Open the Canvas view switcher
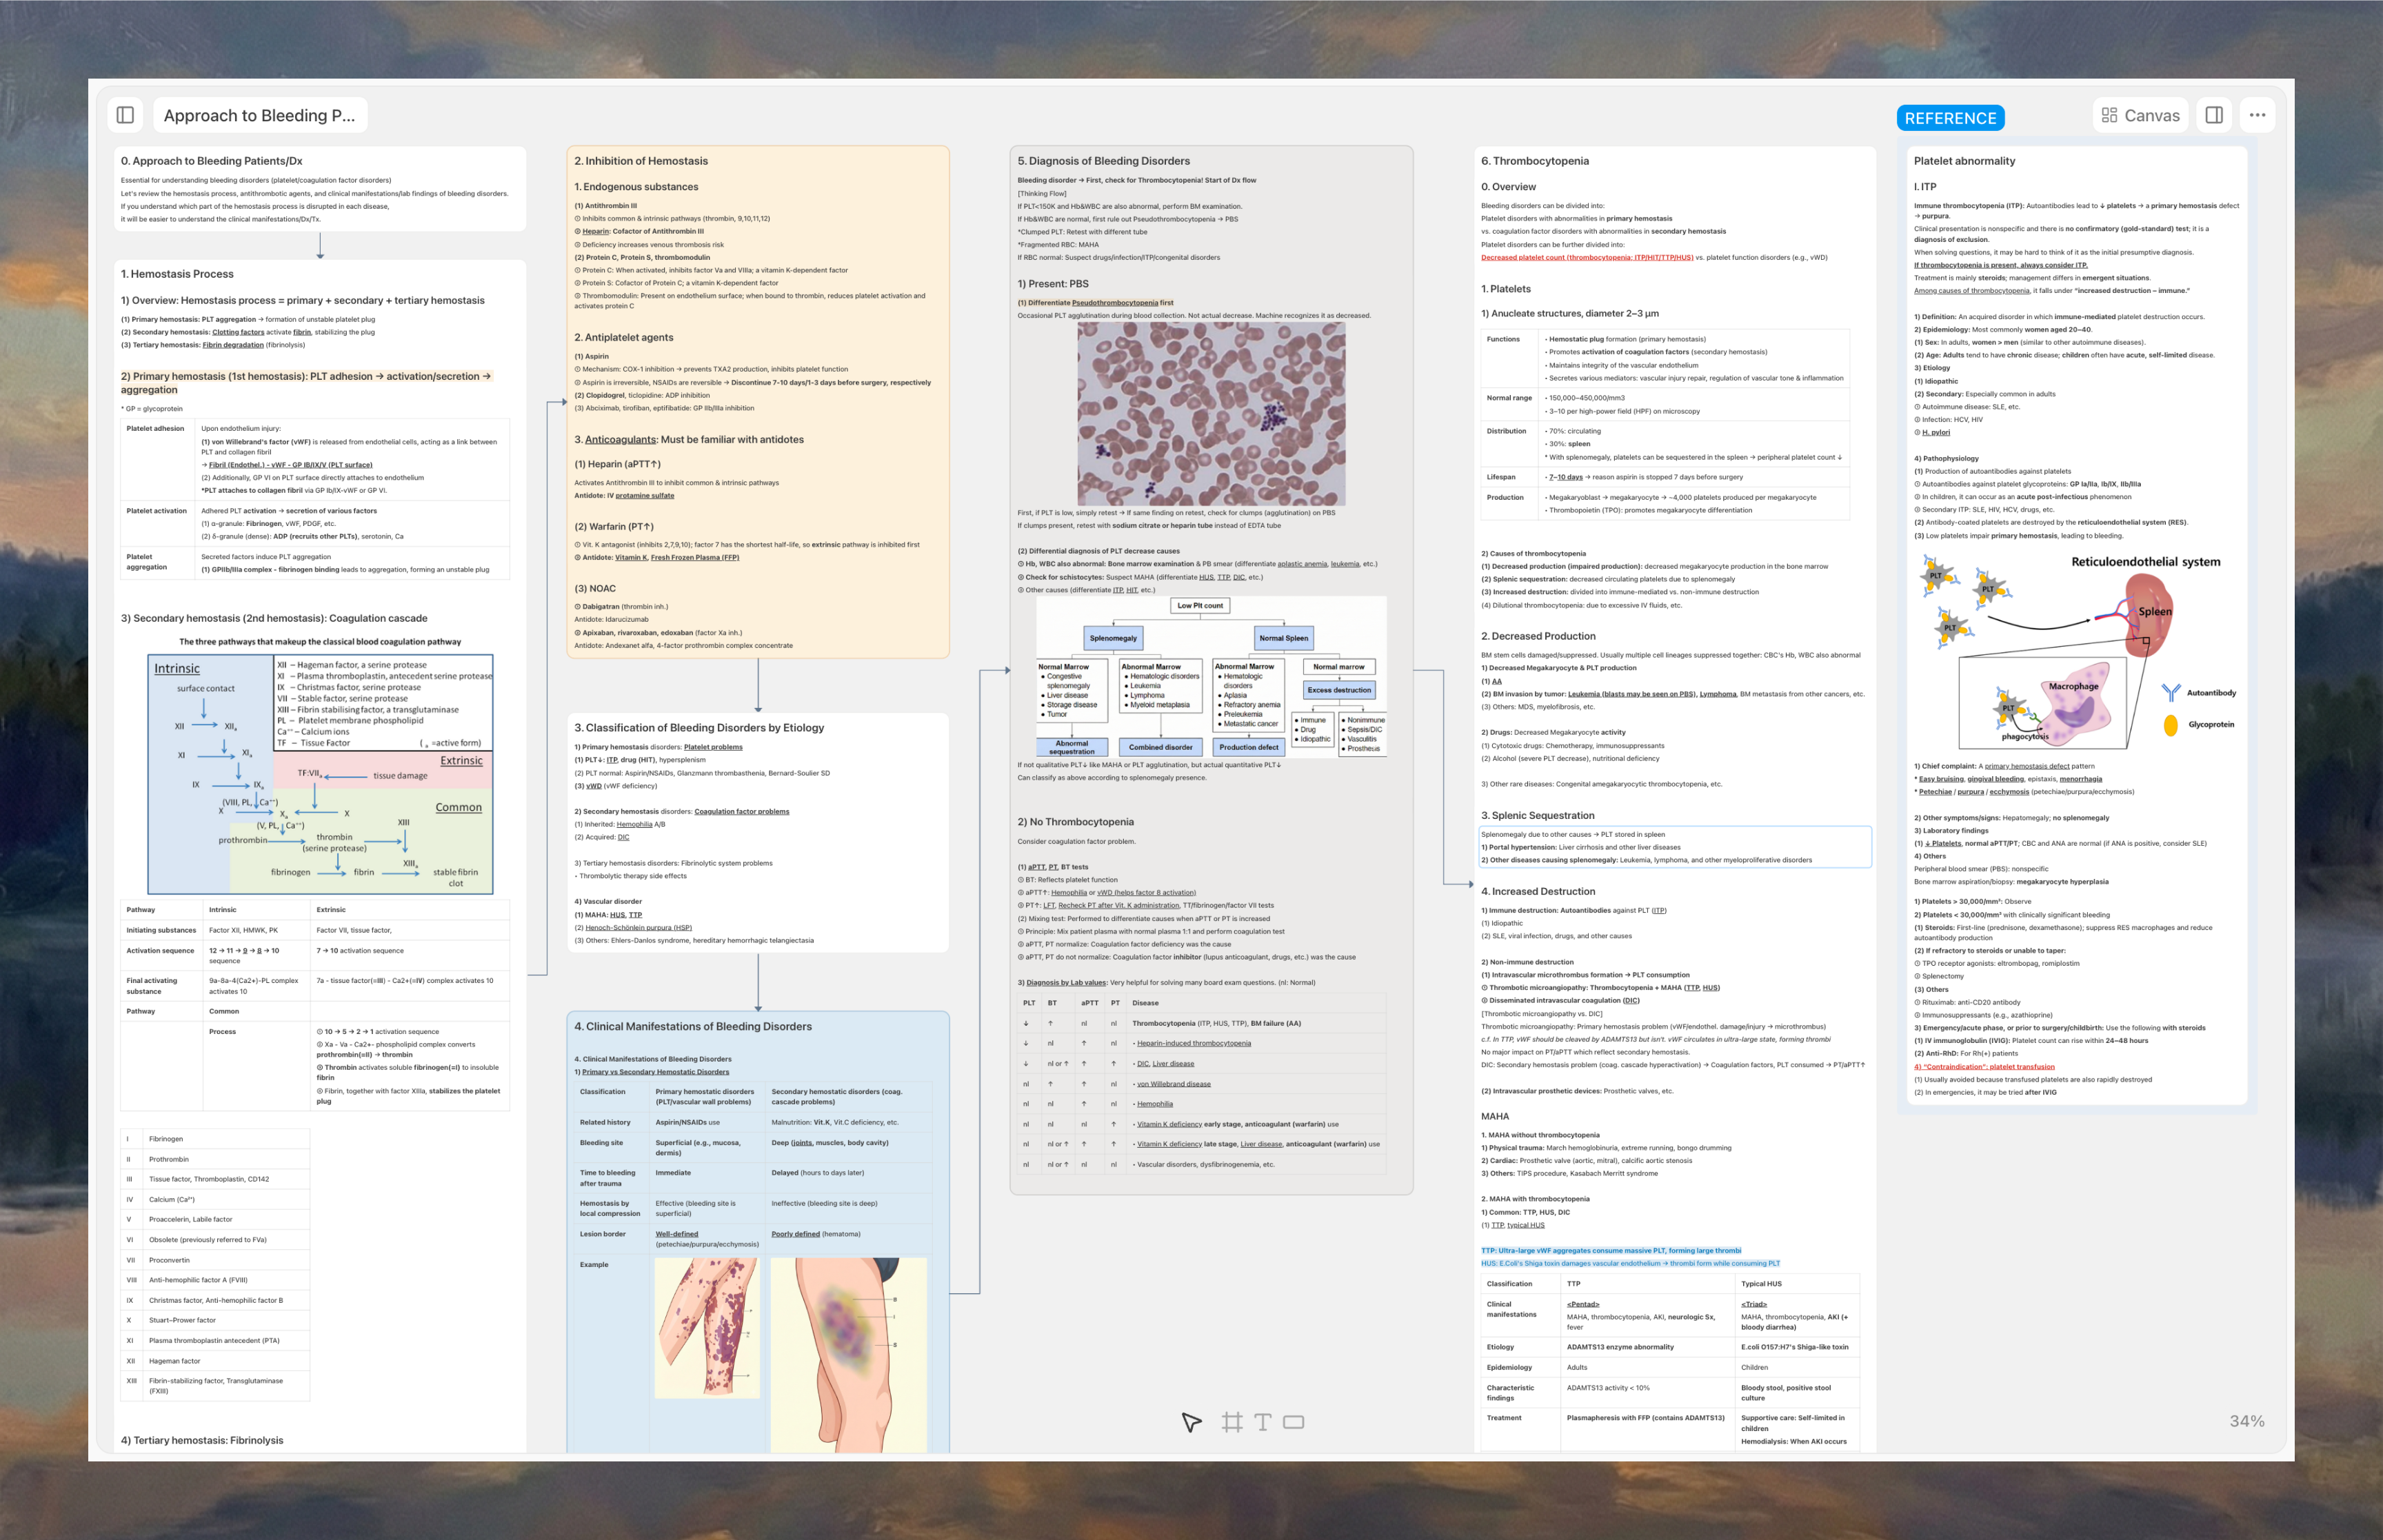 [2151, 116]
